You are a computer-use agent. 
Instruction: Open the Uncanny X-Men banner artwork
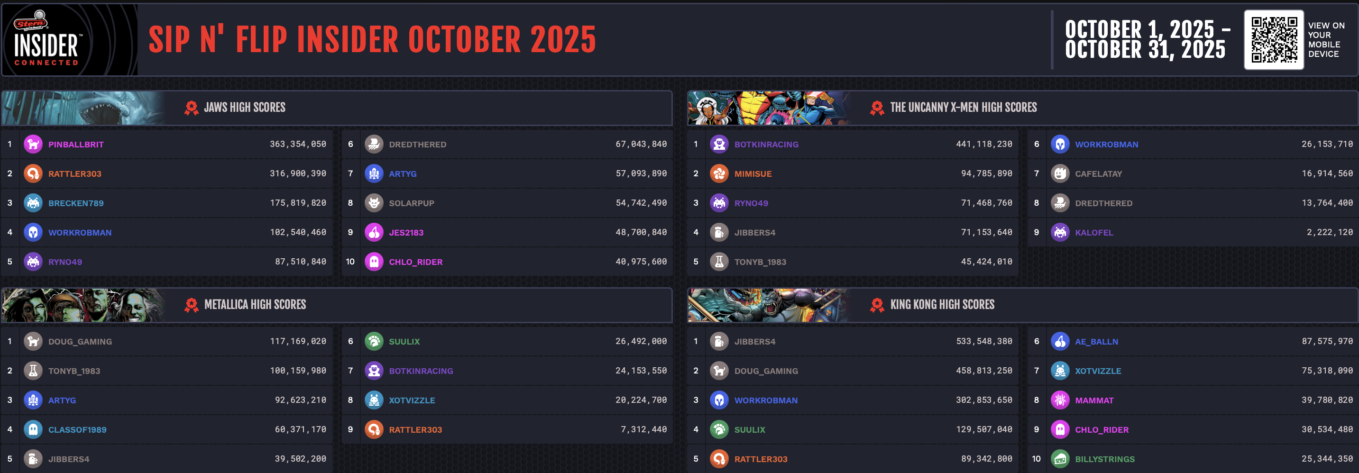click(768, 108)
